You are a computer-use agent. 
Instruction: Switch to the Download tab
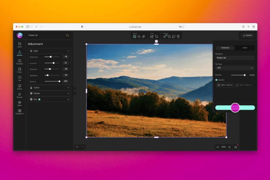click(x=225, y=48)
